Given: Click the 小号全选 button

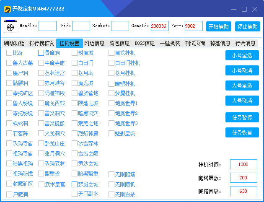Looking at the screenshot, I should pos(242,55).
